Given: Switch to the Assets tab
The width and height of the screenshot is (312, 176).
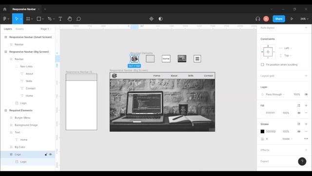Looking at the screenshot, I should (x=19, y=29).
